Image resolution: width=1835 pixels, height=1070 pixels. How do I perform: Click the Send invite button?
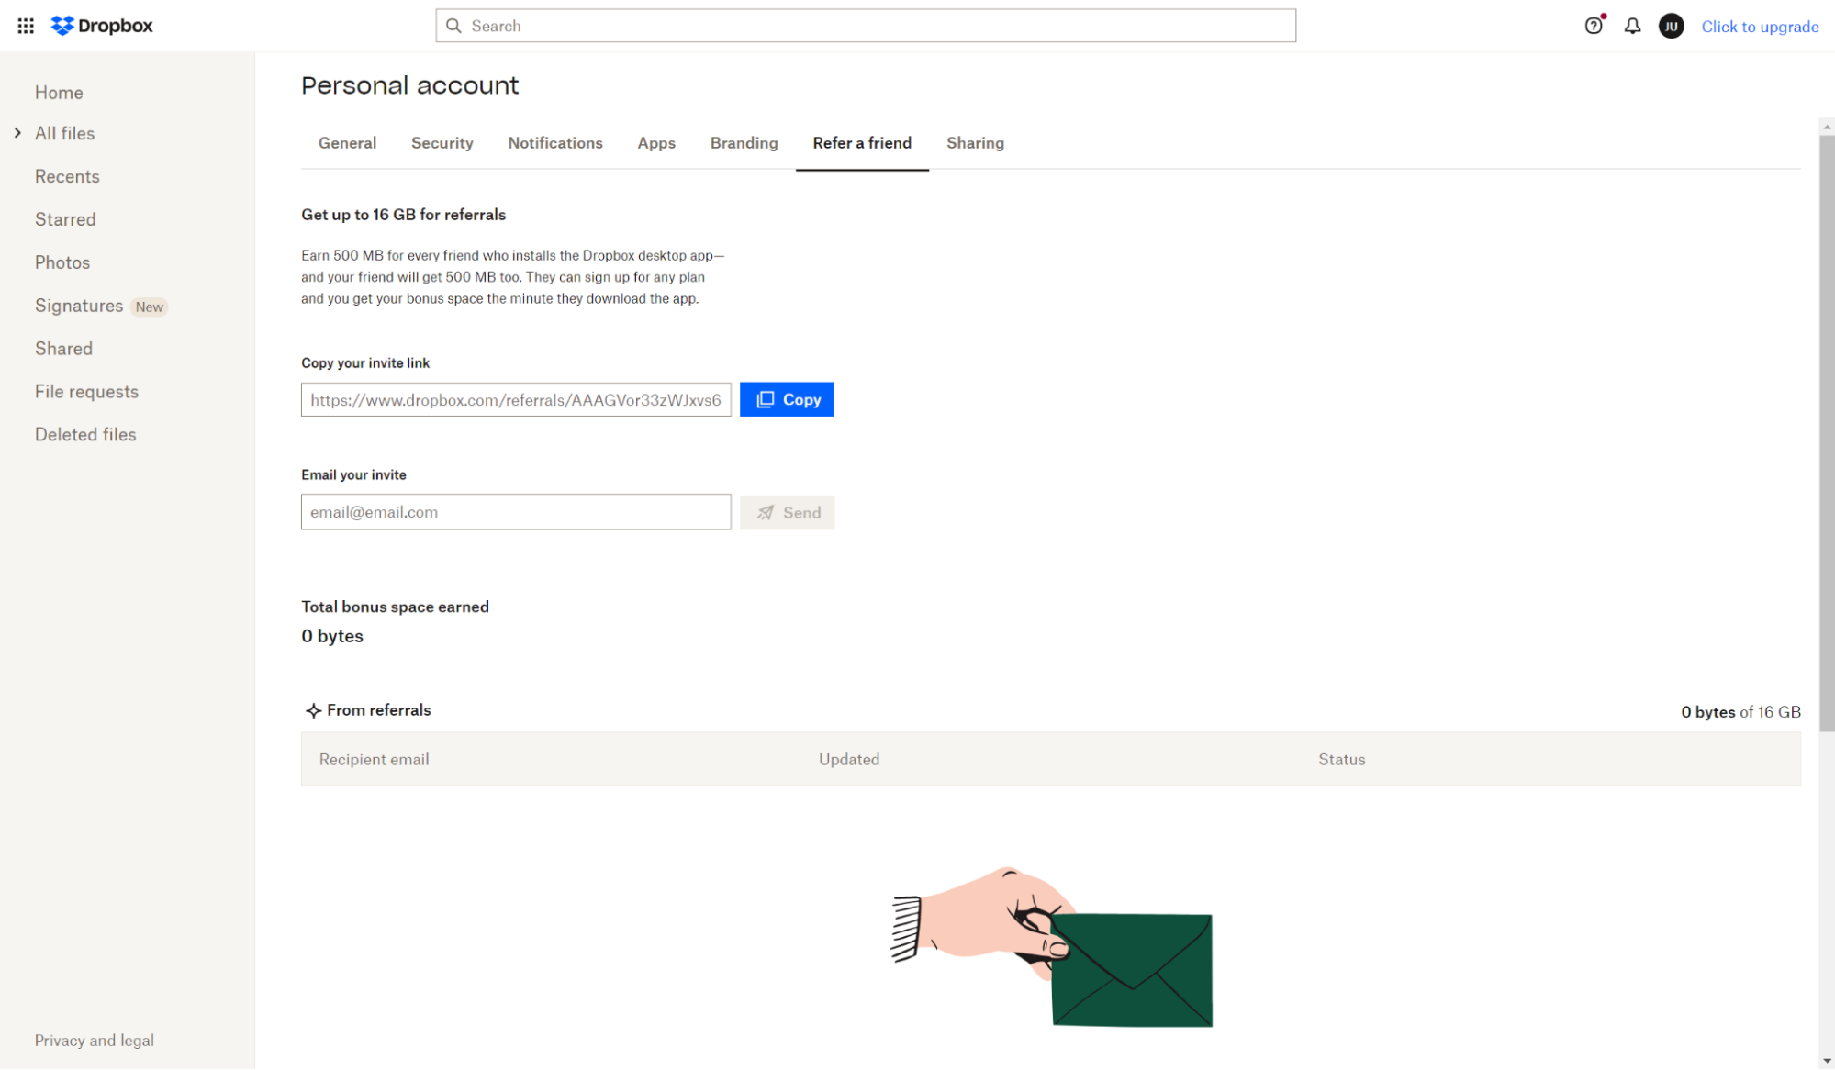pyautogui.click(x=787, y=513)
